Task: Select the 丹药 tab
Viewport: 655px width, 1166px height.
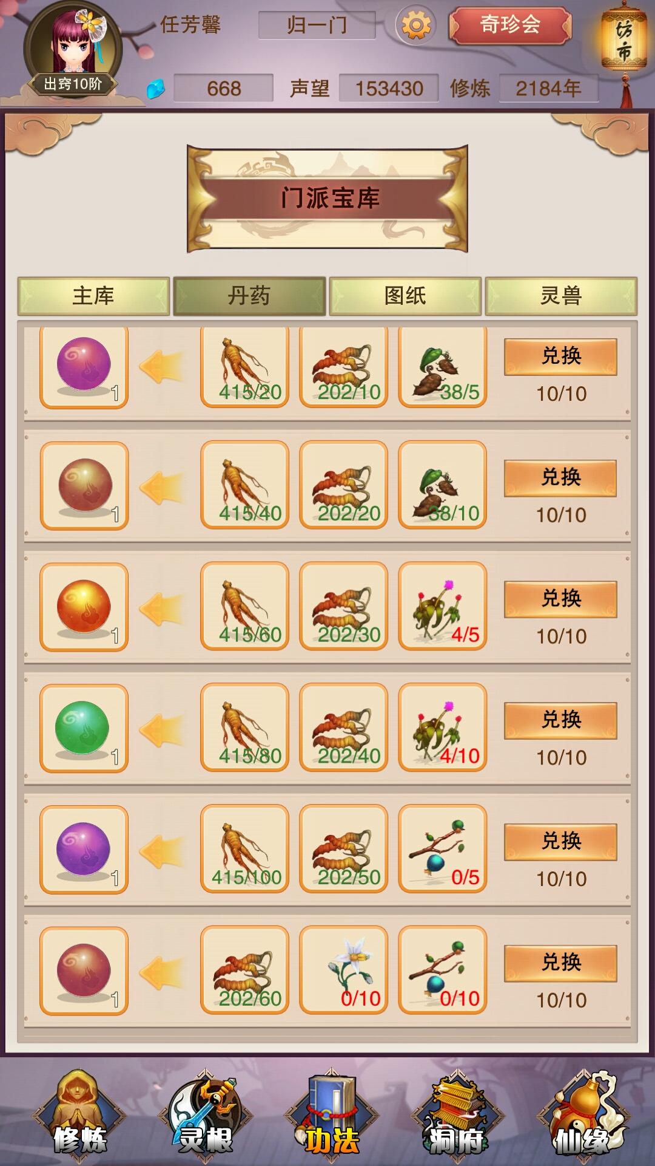Action: click(249, 296)
